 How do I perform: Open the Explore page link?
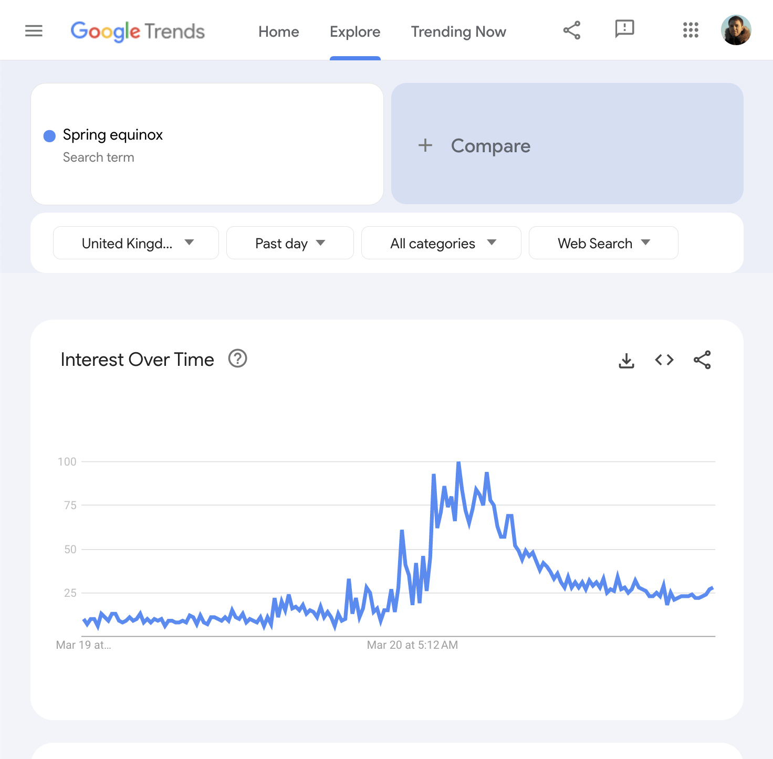(x=355, y=31)
